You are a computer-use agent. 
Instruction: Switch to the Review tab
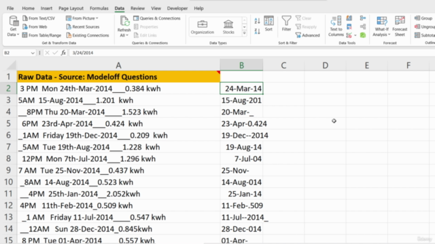[x=137, y=8]
